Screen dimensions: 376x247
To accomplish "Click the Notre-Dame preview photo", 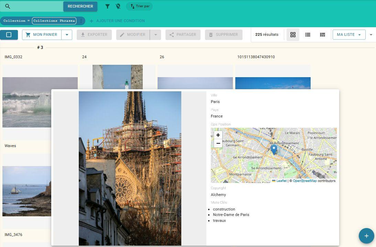I will [x=130, y=168].
